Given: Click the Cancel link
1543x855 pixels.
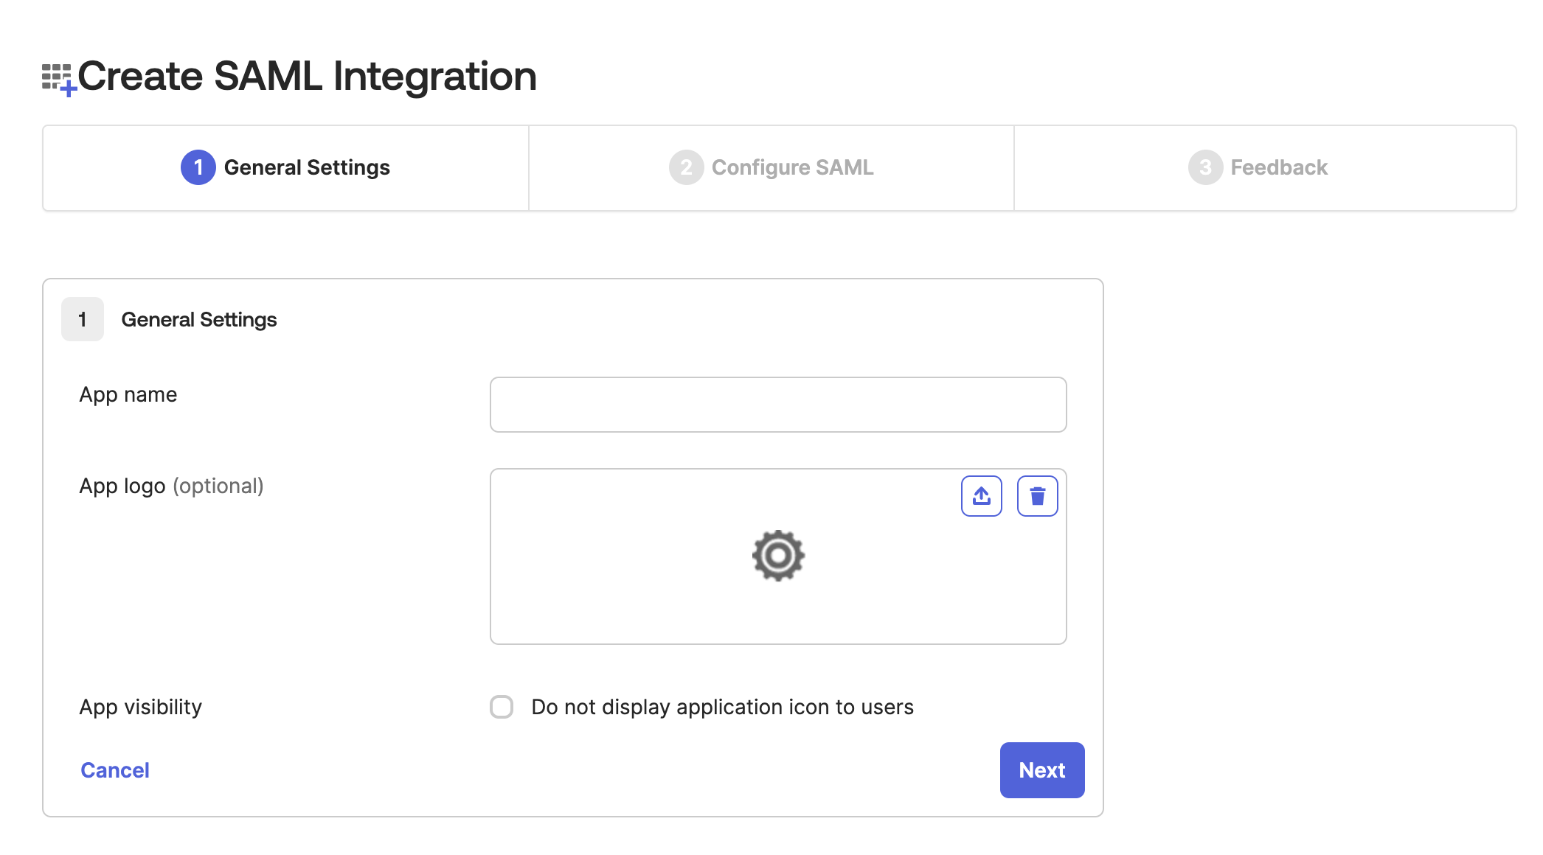Looking at the screenshot, I should pyautogui.click(x=115, y=770).
